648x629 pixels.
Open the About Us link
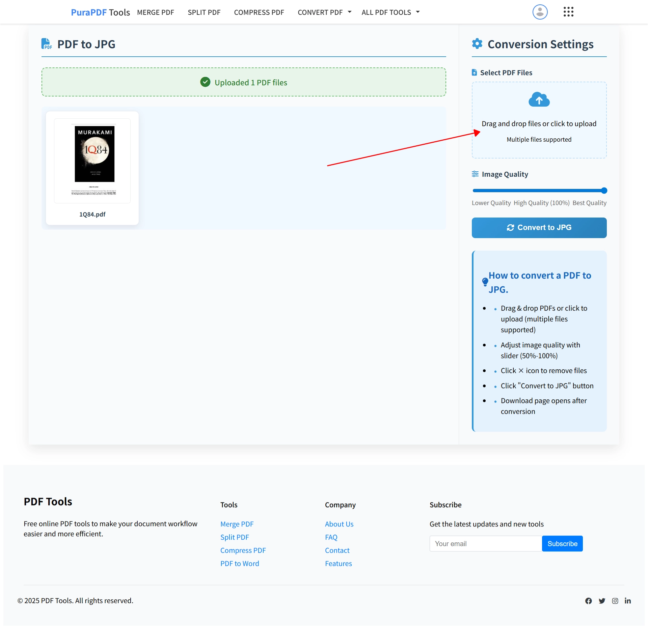point(339,524)
